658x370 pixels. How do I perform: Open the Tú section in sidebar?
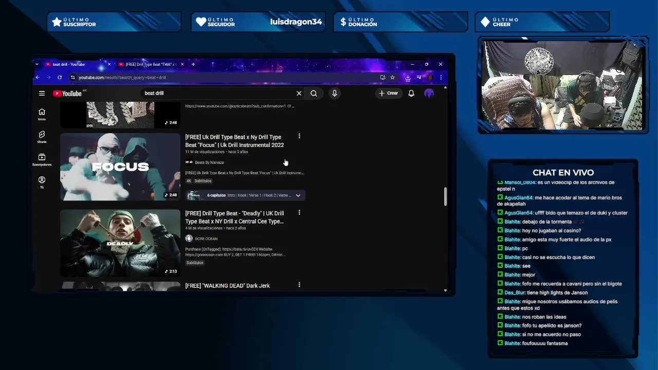click(42, 182)
